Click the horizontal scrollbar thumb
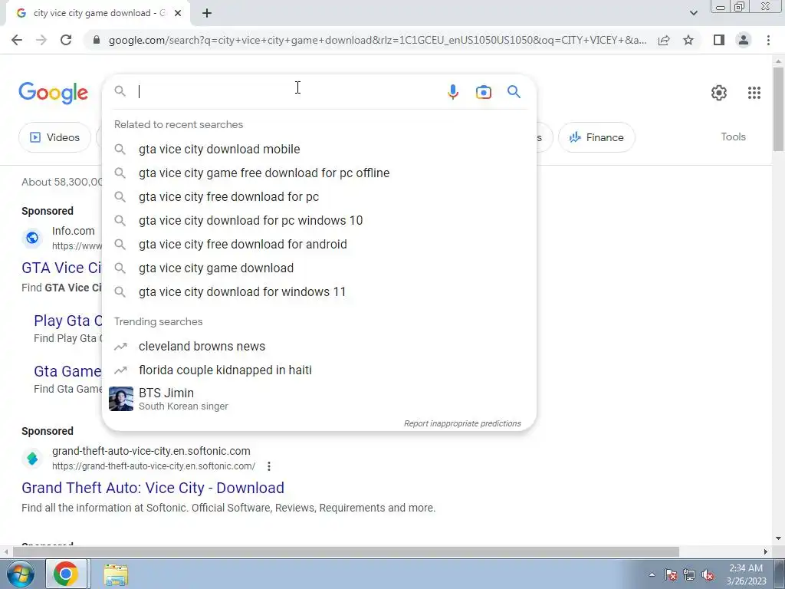 pyautogui.click(x=346, y=552)
